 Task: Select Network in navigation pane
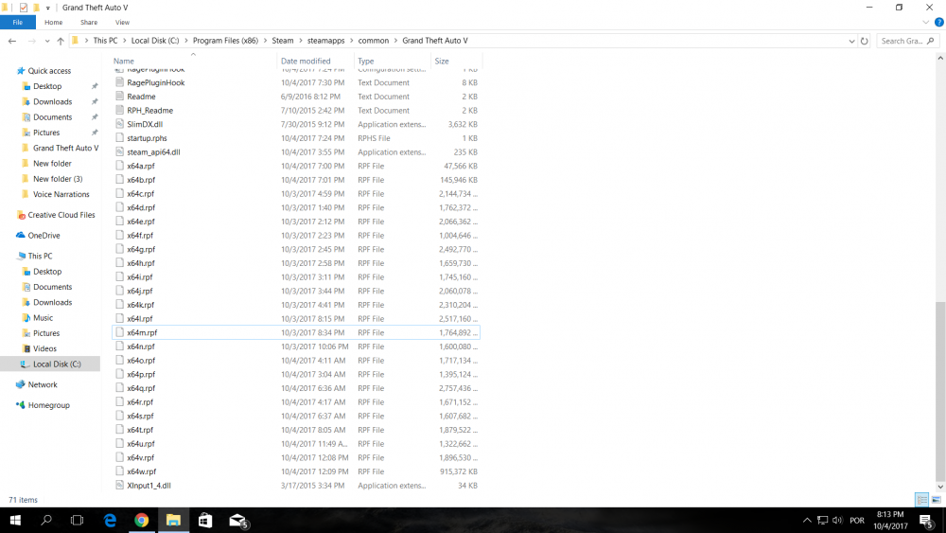click(x=43, y=384)
